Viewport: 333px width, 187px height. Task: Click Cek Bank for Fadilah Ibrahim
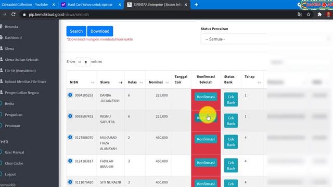[231, 165]
